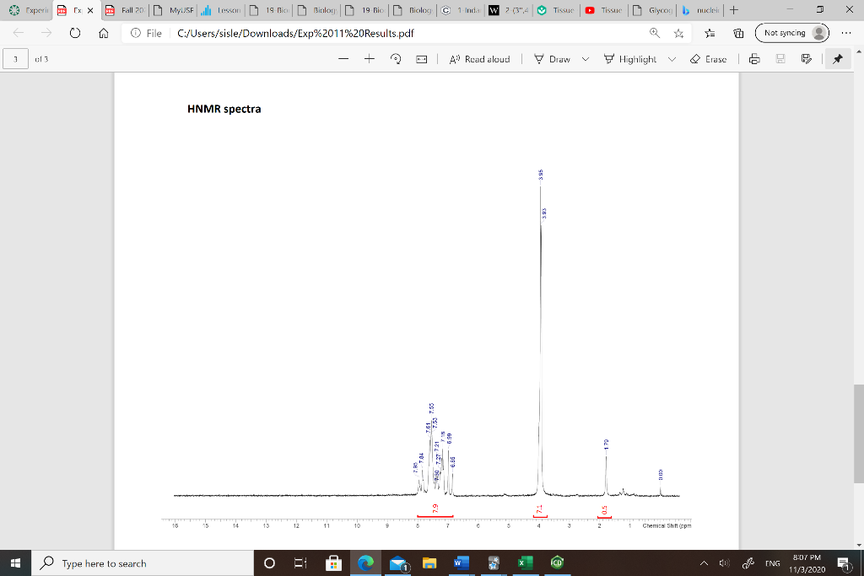Unpin the PDF toolbar
The height and width of the screenshot is (576, 864).
(838, 59)
